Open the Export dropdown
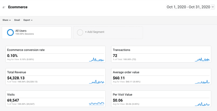Screen dimensions: 217x111 28,20
